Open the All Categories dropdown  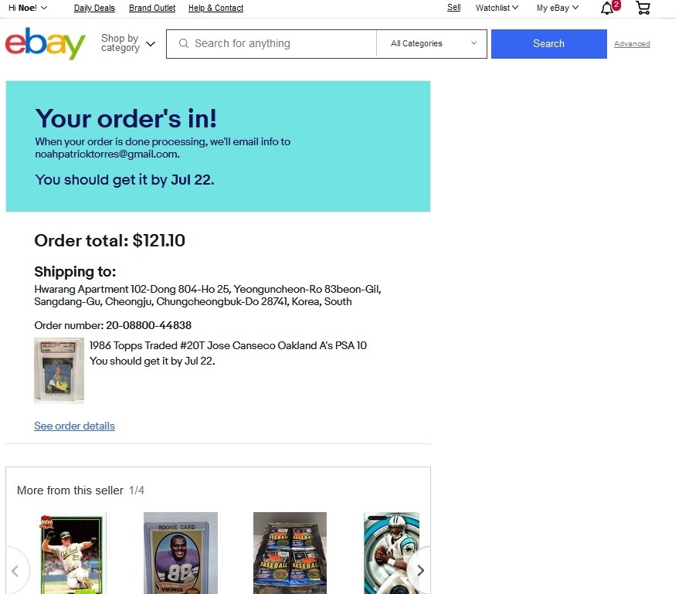[432, 44]
